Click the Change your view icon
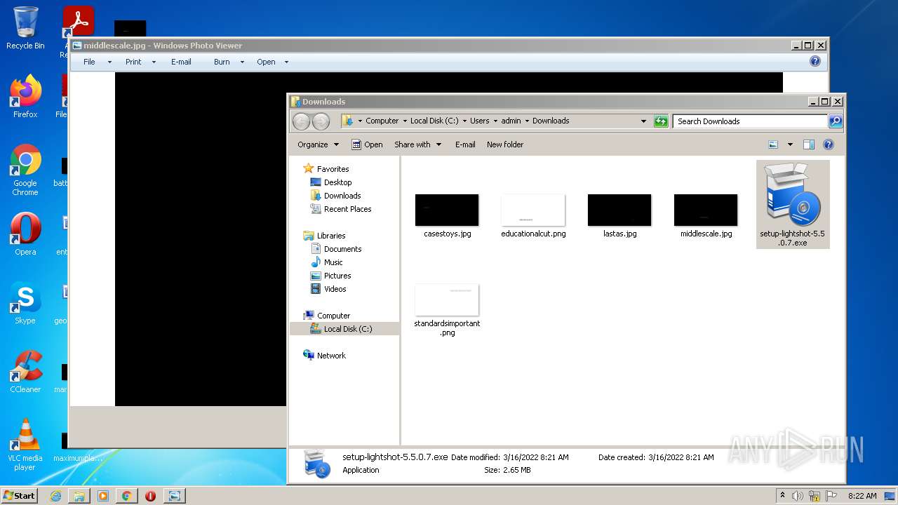898x505 pixels. click(773, 144)
